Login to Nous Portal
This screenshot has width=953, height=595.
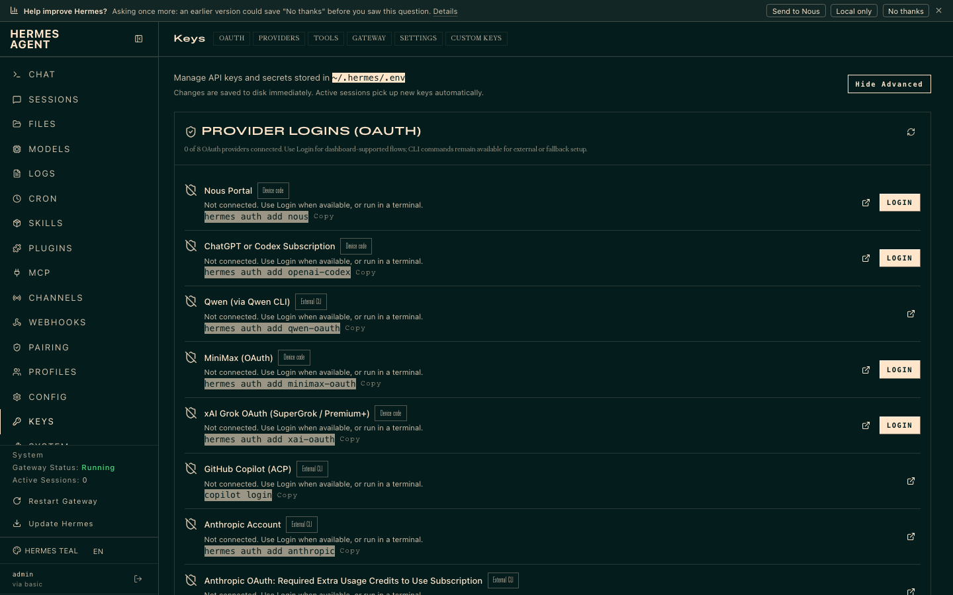click(899, 203)
